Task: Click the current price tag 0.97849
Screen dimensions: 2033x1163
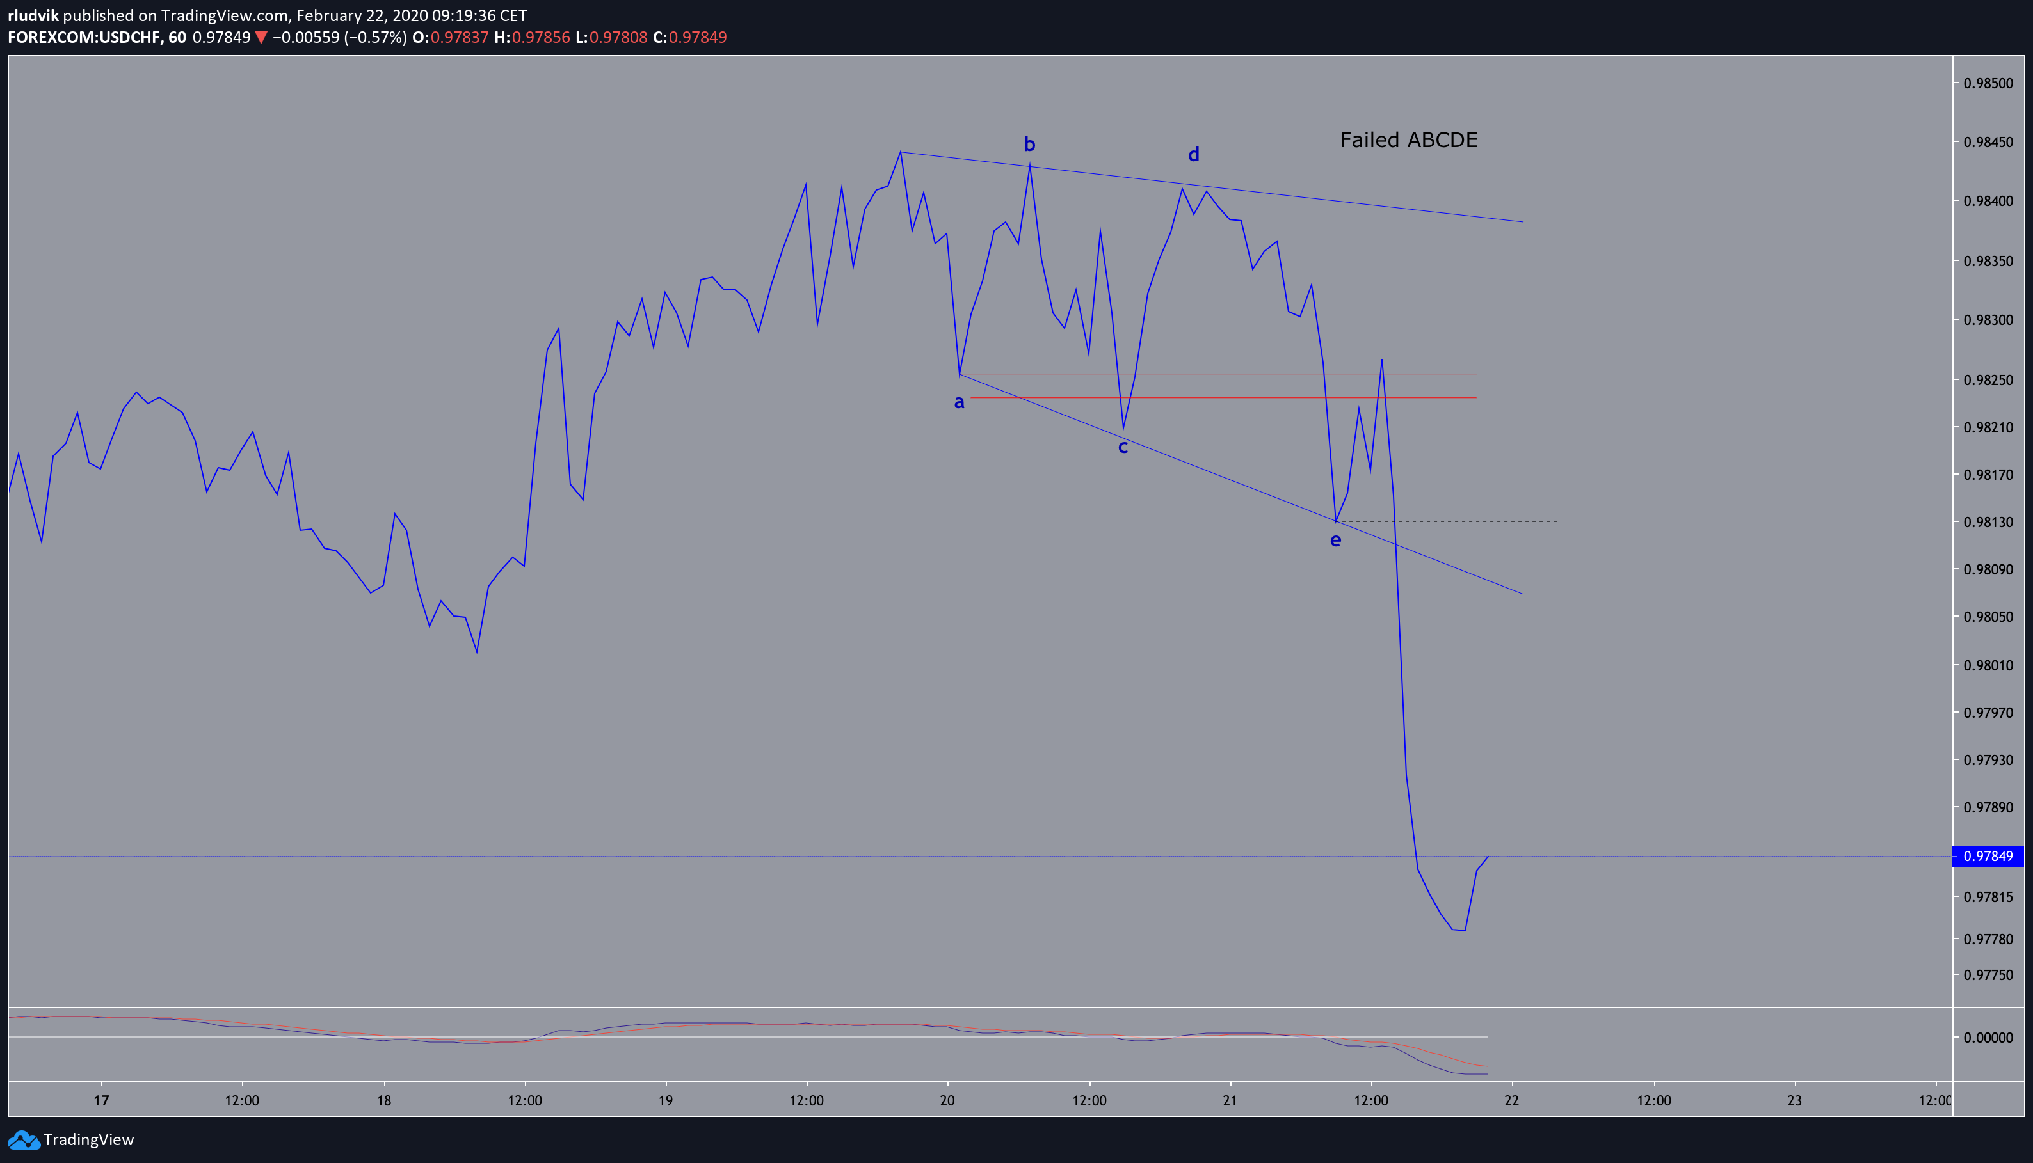Action: coord(1988,857)
